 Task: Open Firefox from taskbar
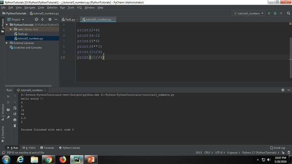tap(63, 159)
